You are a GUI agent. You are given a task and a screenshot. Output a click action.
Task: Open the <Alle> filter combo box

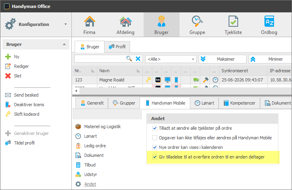click(x=171, y=59)
